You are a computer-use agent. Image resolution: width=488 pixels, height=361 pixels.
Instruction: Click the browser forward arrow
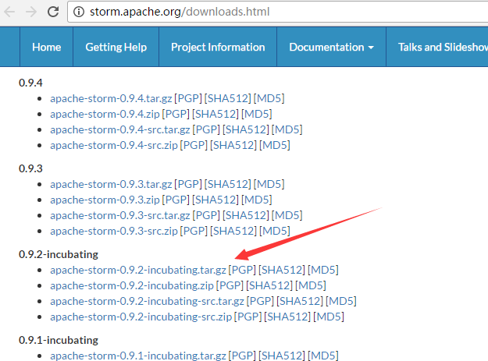click(31, 12)
